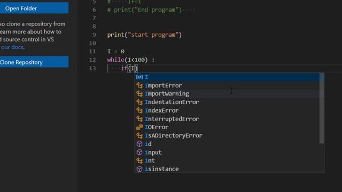Select the 'input' function suggestion
The height and width of the screenshot is (192, 342).
(x=227, y=153)
